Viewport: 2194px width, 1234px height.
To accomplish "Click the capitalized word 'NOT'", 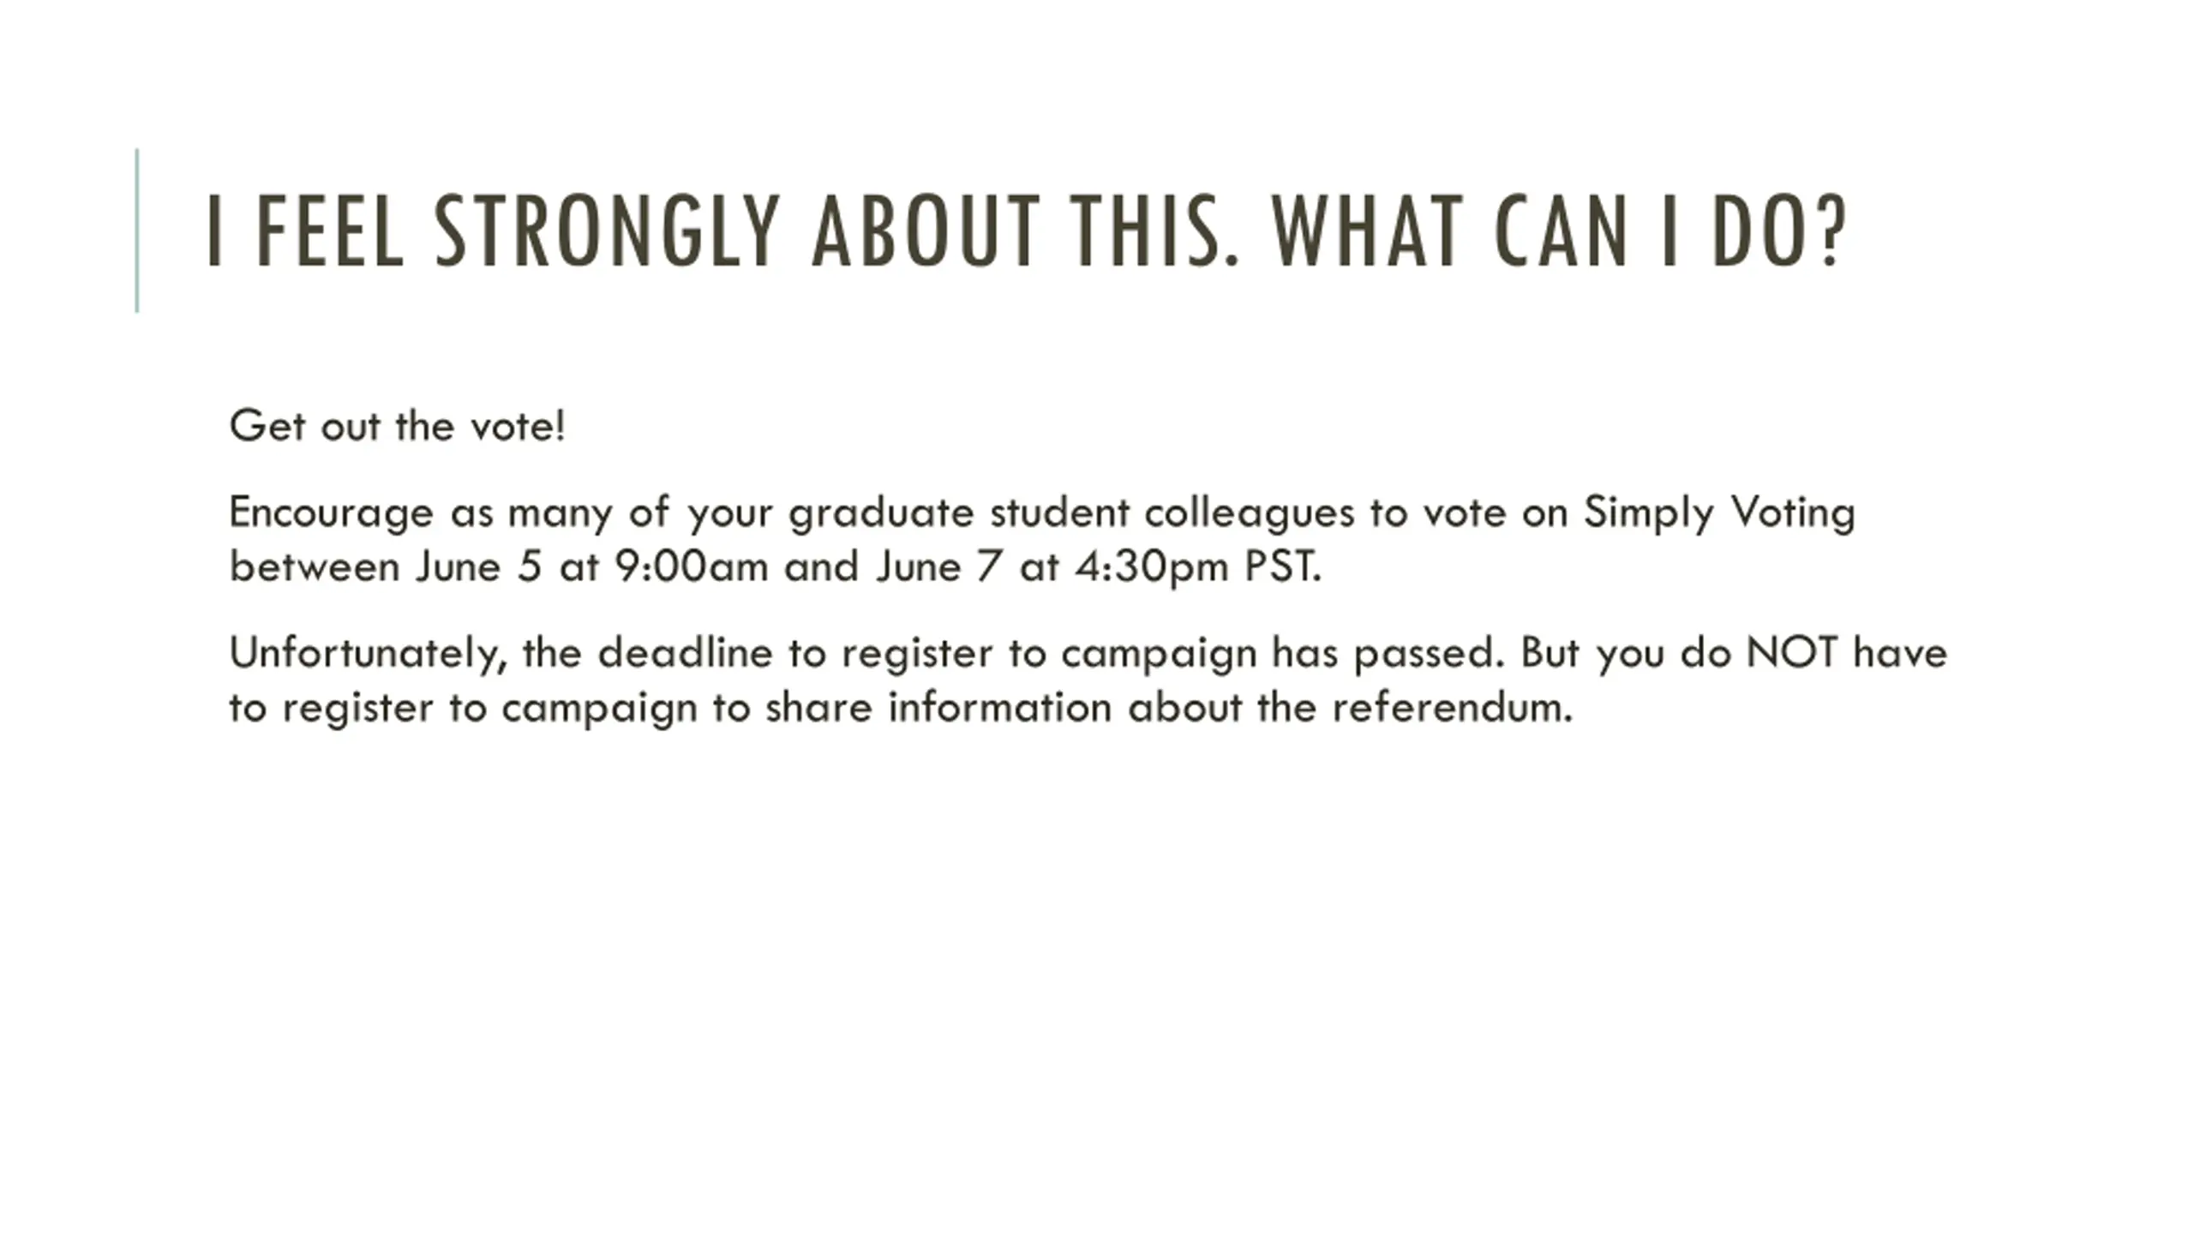I will point(1792,653).
